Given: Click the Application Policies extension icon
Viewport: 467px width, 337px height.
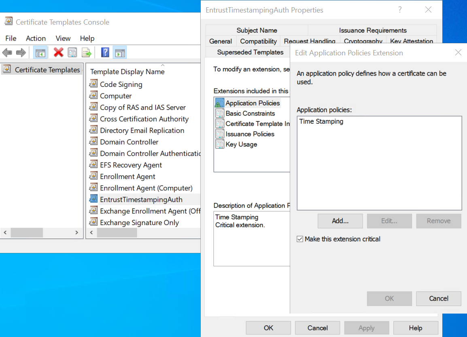Looking at the screenshot, I should (x=219, y=103).
